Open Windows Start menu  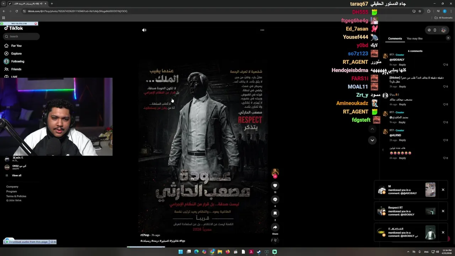coord(181,252)
